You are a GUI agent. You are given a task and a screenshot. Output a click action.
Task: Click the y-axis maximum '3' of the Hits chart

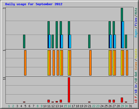pos(4,8)
